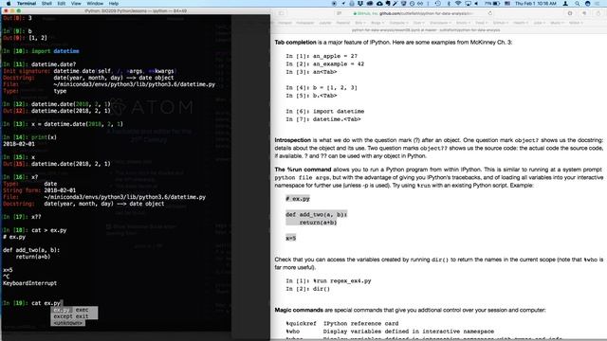Click '%run regex_ex4.py' code line
Viewport: 607px width, 341px height.
point(341,281)
